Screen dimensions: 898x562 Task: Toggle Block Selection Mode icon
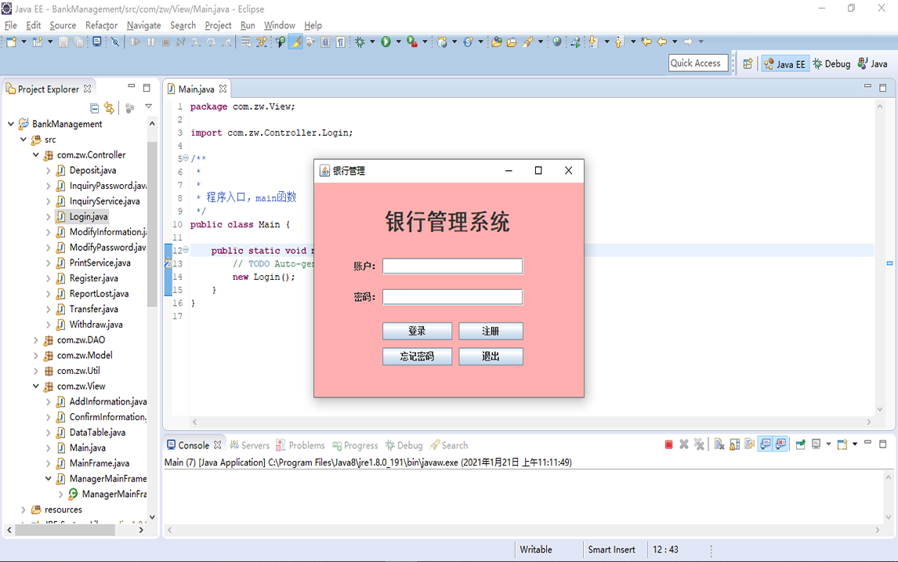[324, 42]
